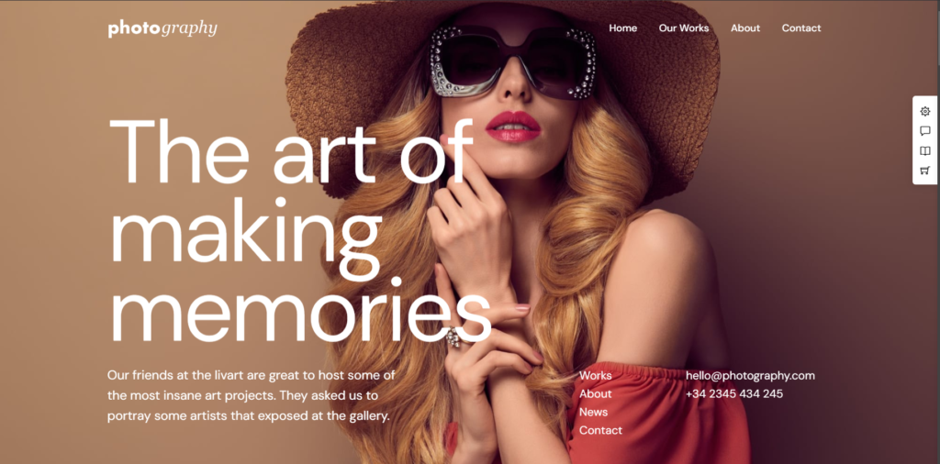
Task: Follow the About link under Works
Action: [x=595, y=393]
